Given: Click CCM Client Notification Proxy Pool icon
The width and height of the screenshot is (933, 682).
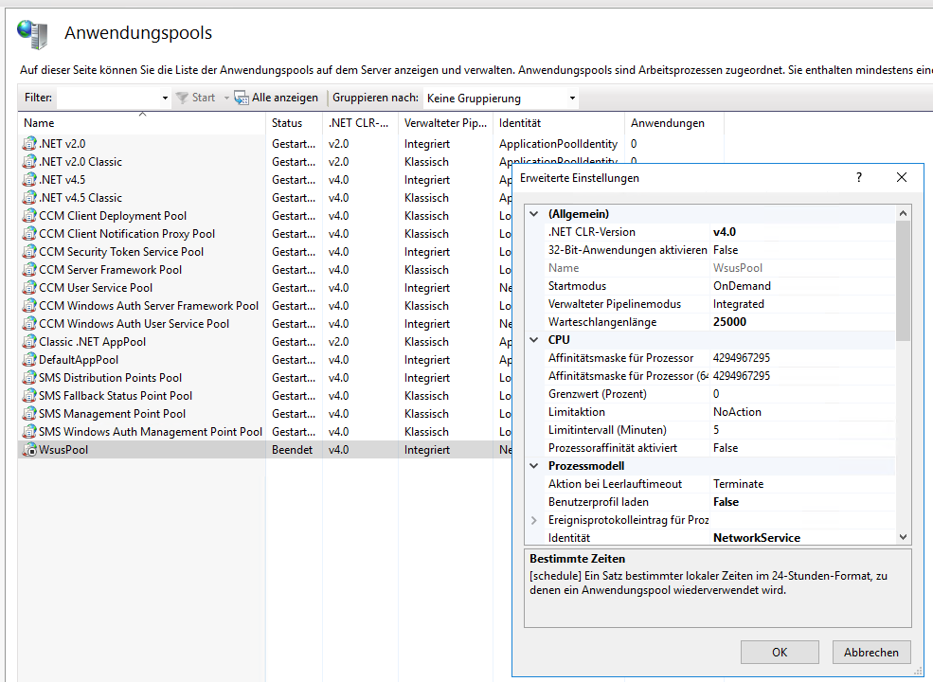Looking at the screenshot, I should (29, 233).
